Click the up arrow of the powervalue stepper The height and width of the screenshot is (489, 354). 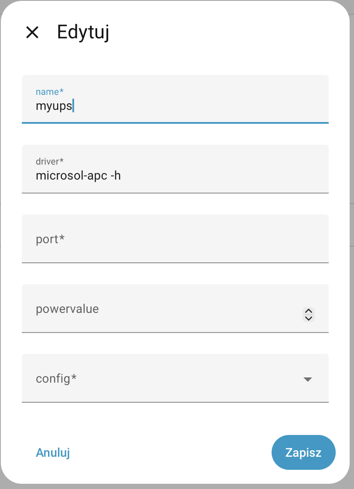point(309,311)
